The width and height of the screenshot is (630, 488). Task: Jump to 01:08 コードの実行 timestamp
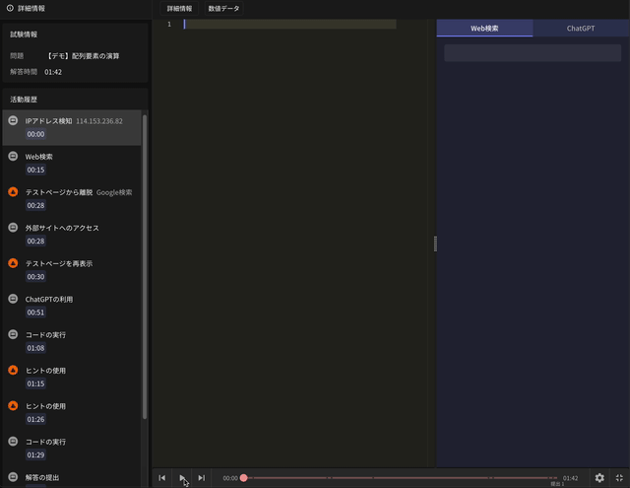pos(35,348)
